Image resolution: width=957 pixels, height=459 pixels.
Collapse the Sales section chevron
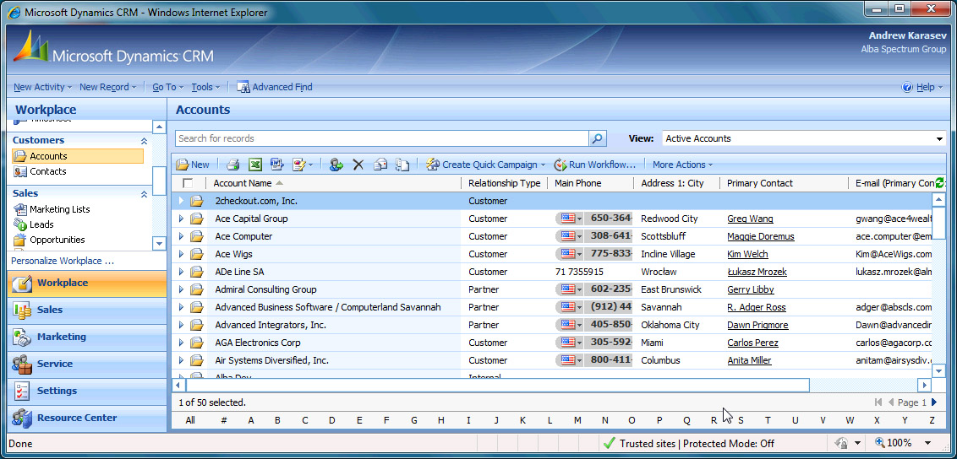tap(144, 194)
